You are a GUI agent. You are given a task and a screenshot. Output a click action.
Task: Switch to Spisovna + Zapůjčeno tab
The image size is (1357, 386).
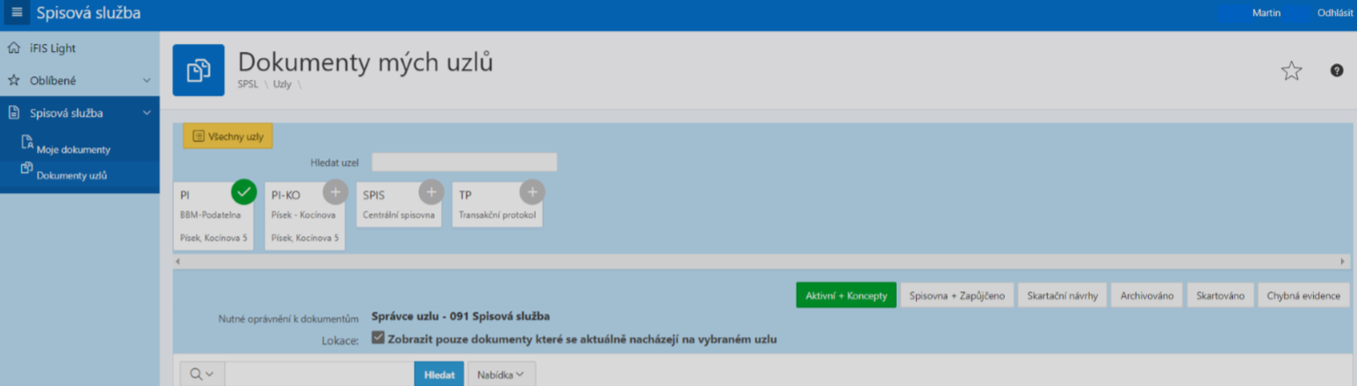958,295
